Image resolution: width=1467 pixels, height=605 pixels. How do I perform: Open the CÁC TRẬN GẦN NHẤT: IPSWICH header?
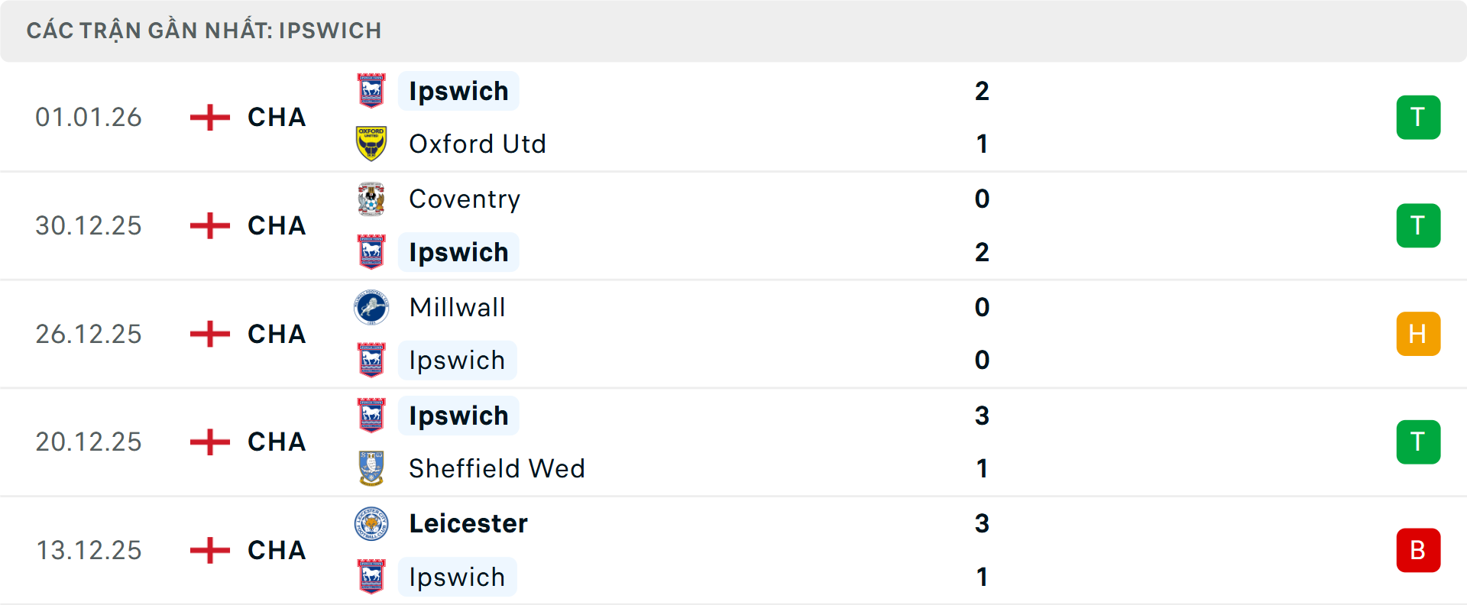click(204, 30)
